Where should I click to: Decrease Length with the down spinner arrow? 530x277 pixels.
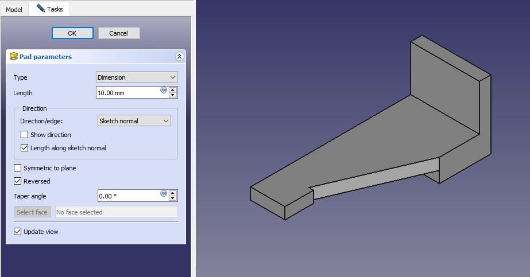point(173,95)
